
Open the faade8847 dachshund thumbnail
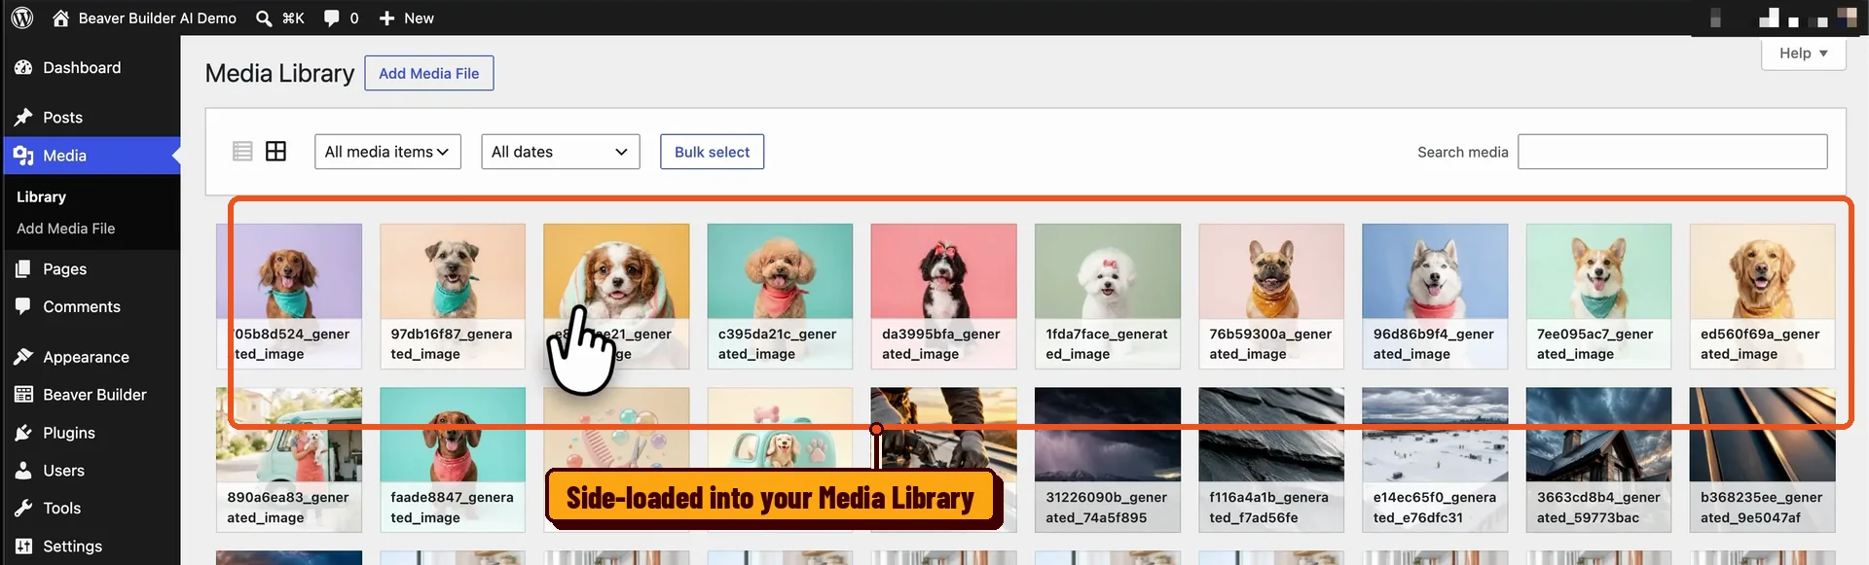453,460
